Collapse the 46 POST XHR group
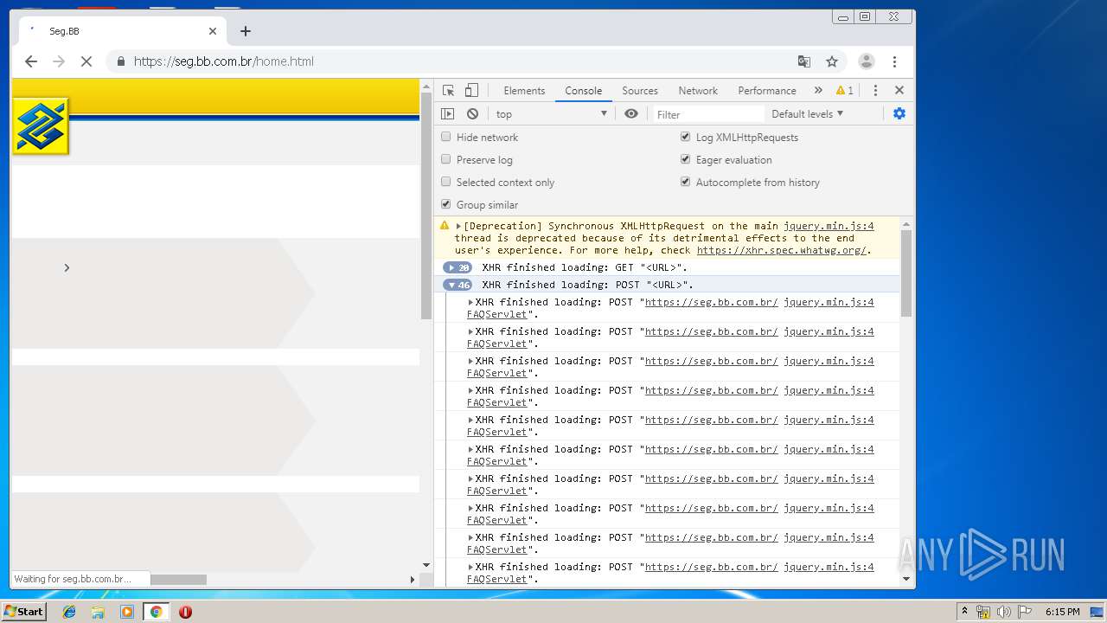 (458, 285)
